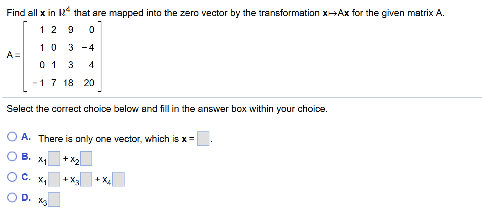Select answer choice D radio button
482x214 pixels.
pyautogui.click(x=13, y=197)
